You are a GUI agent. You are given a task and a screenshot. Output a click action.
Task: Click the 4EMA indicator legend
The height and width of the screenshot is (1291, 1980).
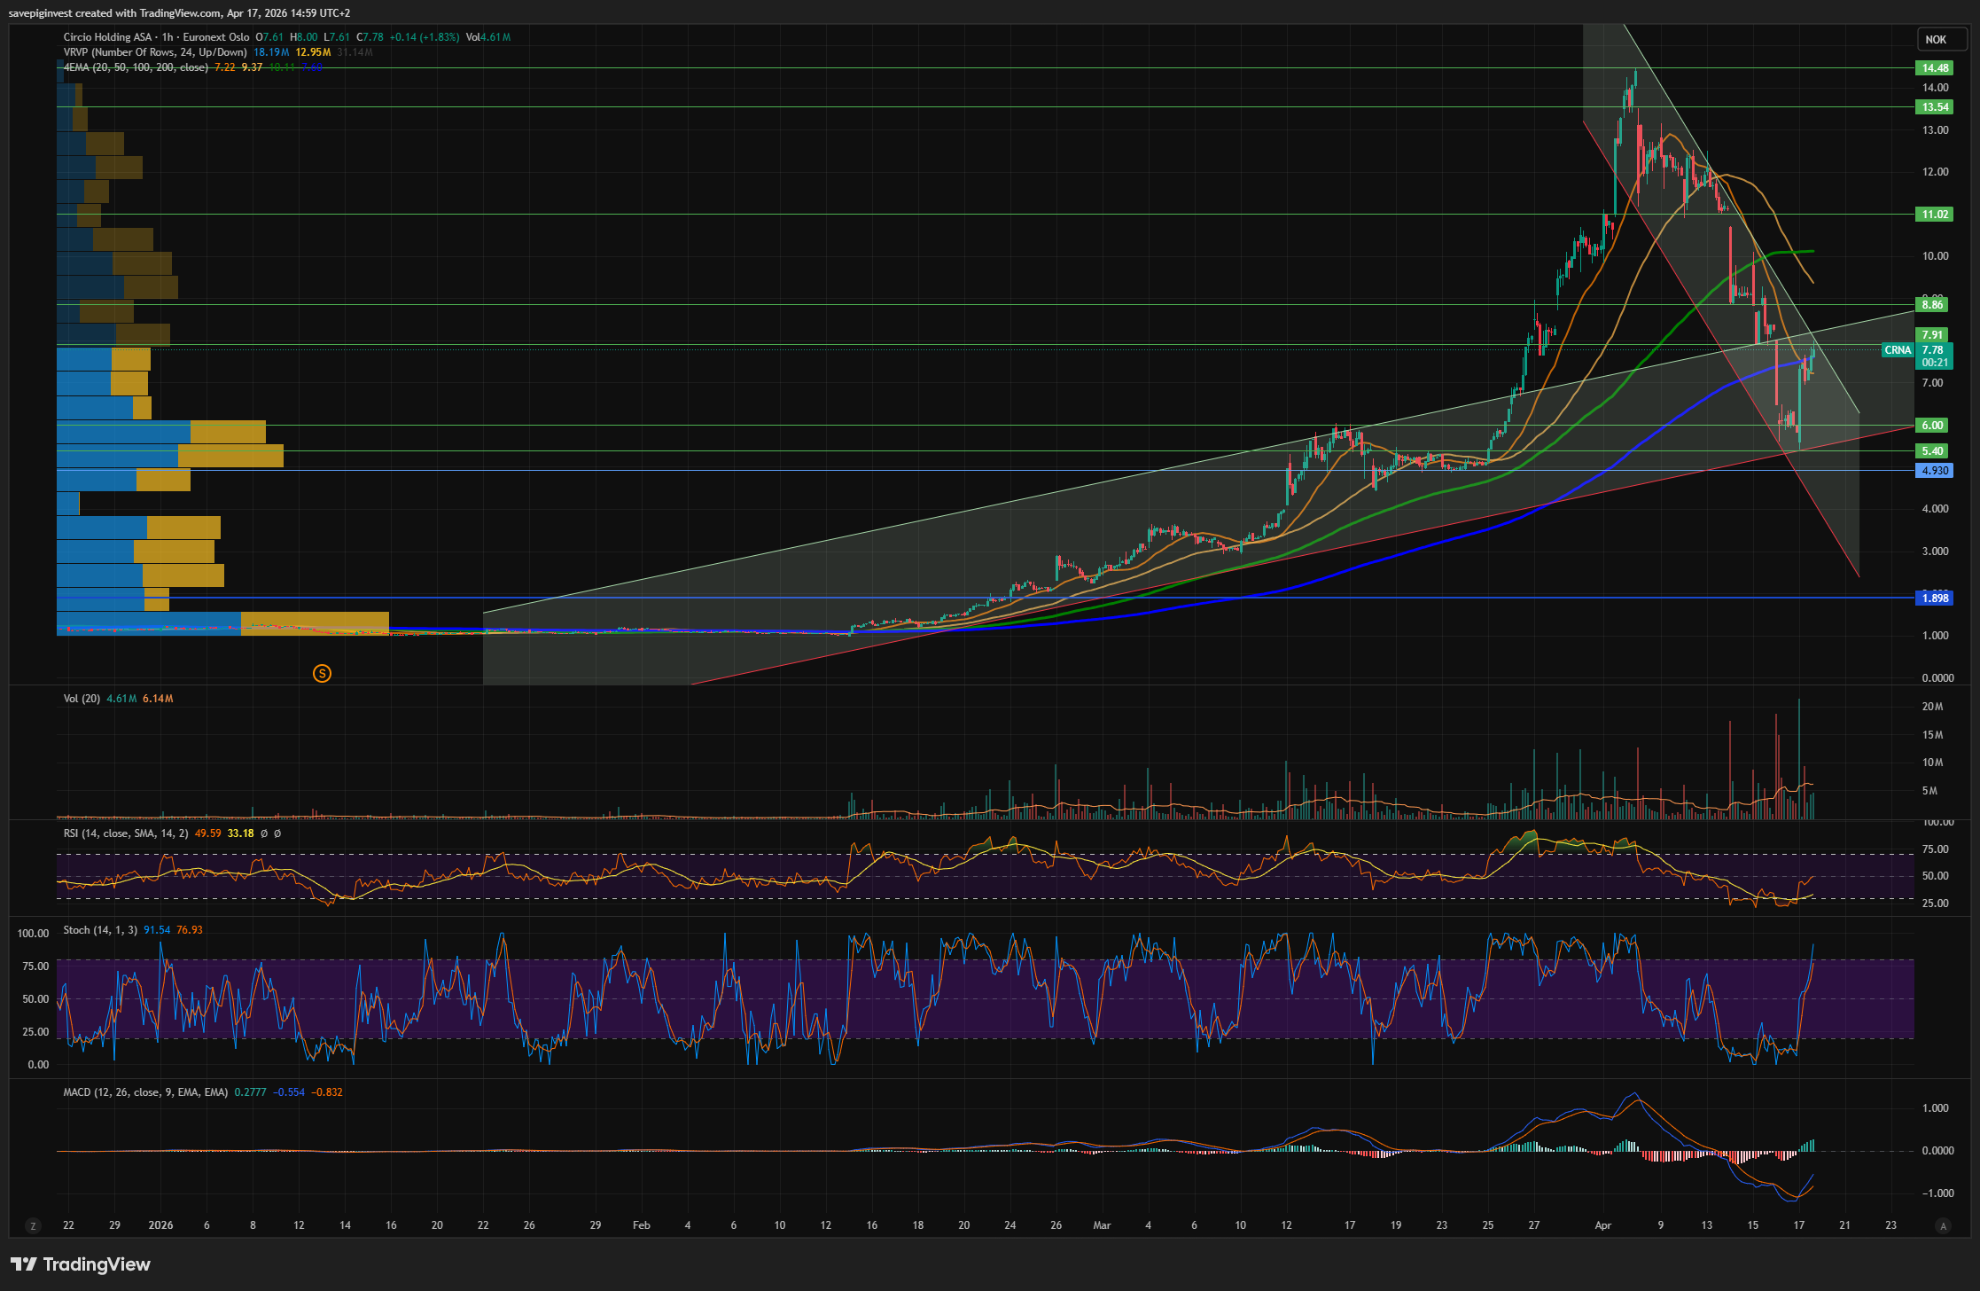135,67
